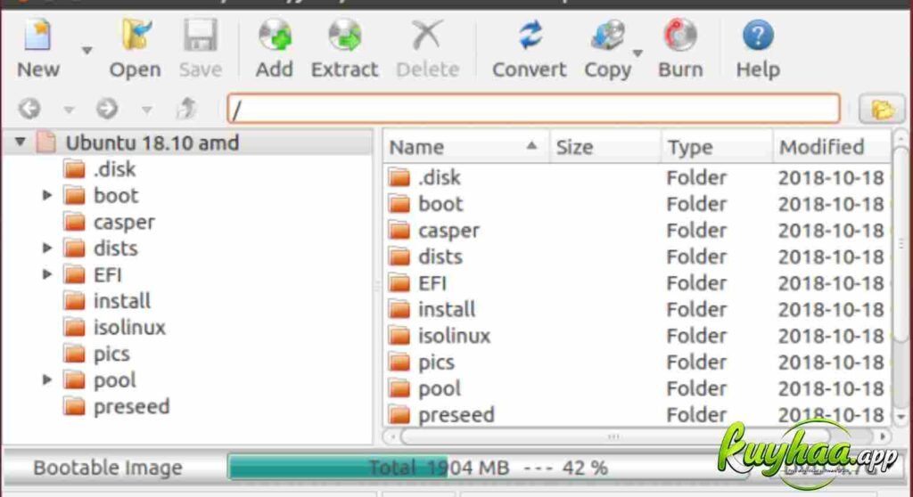Select the pics row in the file list
Image resolution: width=913 pixels, height=497 pixels.
[637, 362]
